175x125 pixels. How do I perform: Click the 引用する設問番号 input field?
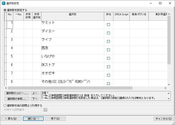tap(35, 110)
